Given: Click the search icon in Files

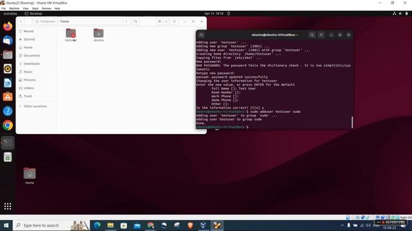Looking at the screenshot, I should (135, 21).
